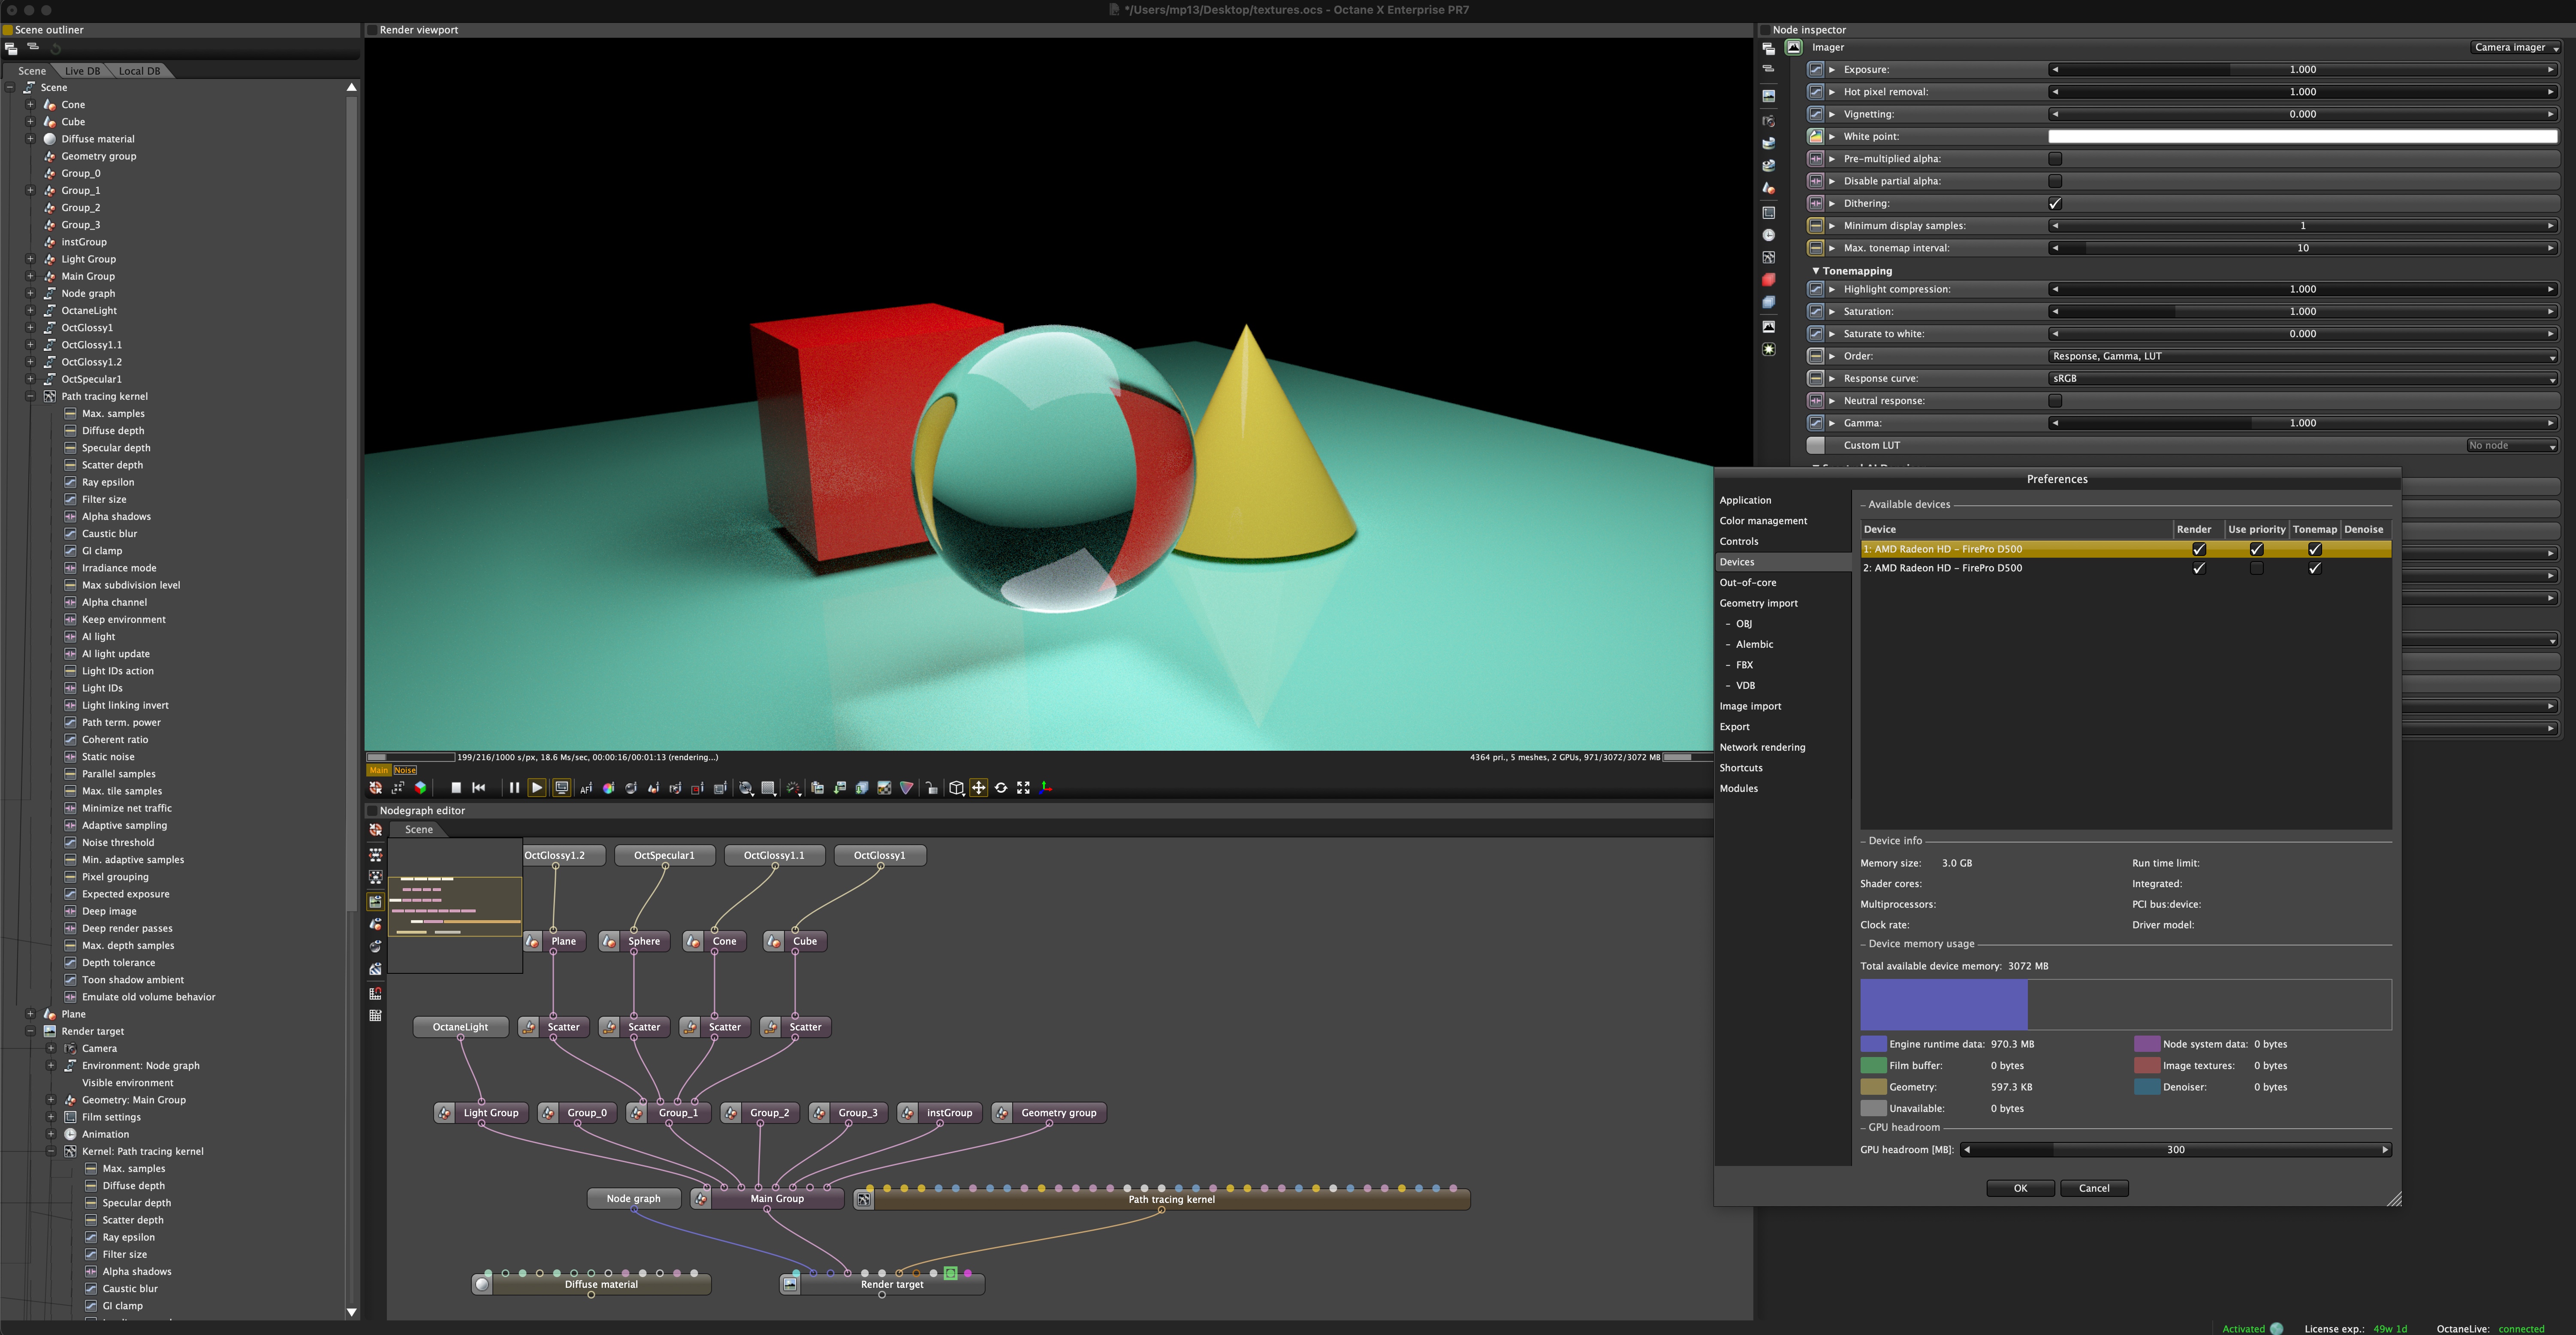Enable Use priority for second FirePro D500

2256,568
